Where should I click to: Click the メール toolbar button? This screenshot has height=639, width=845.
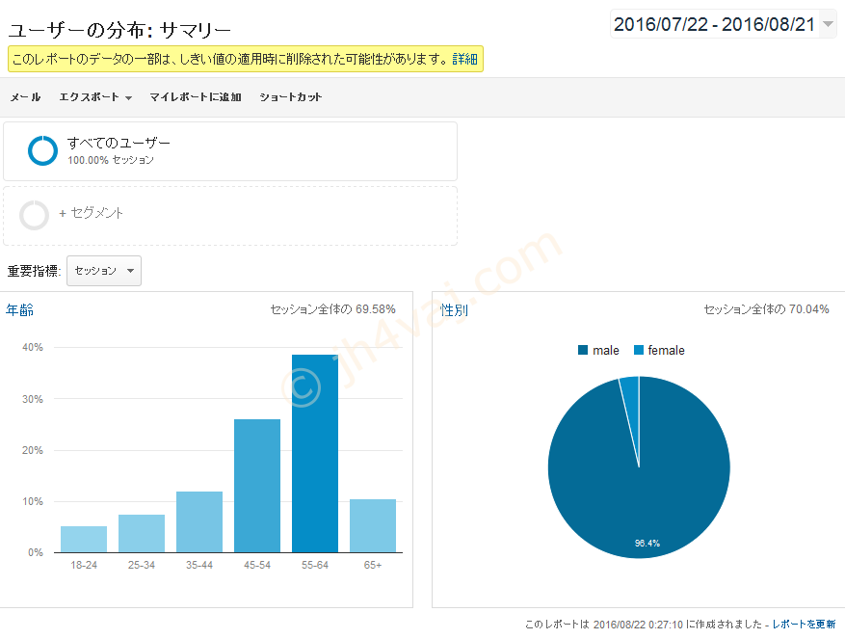click(25, 97)
